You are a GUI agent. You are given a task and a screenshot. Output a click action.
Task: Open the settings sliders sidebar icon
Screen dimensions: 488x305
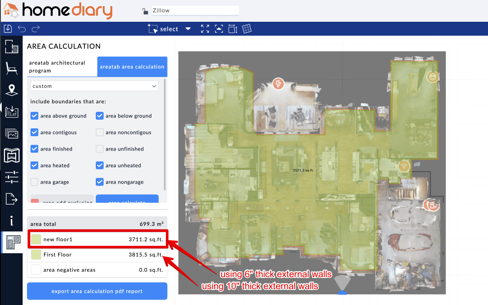coord(11,177)
